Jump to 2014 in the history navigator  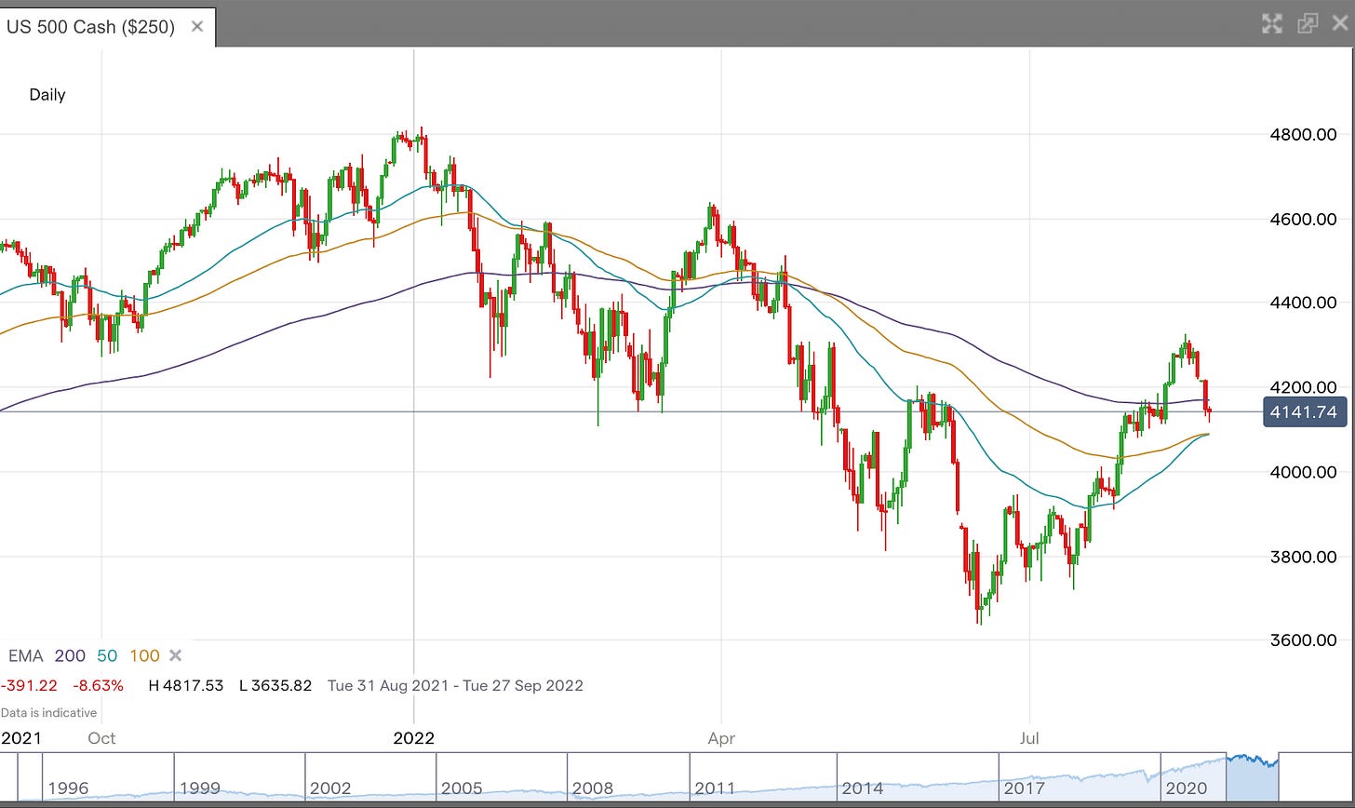coord(863,788)
